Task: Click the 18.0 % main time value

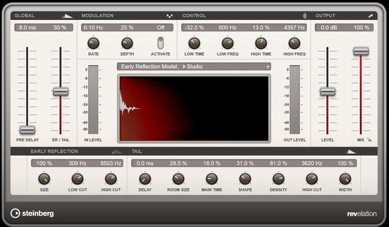Action: click(x=212, y=164)
